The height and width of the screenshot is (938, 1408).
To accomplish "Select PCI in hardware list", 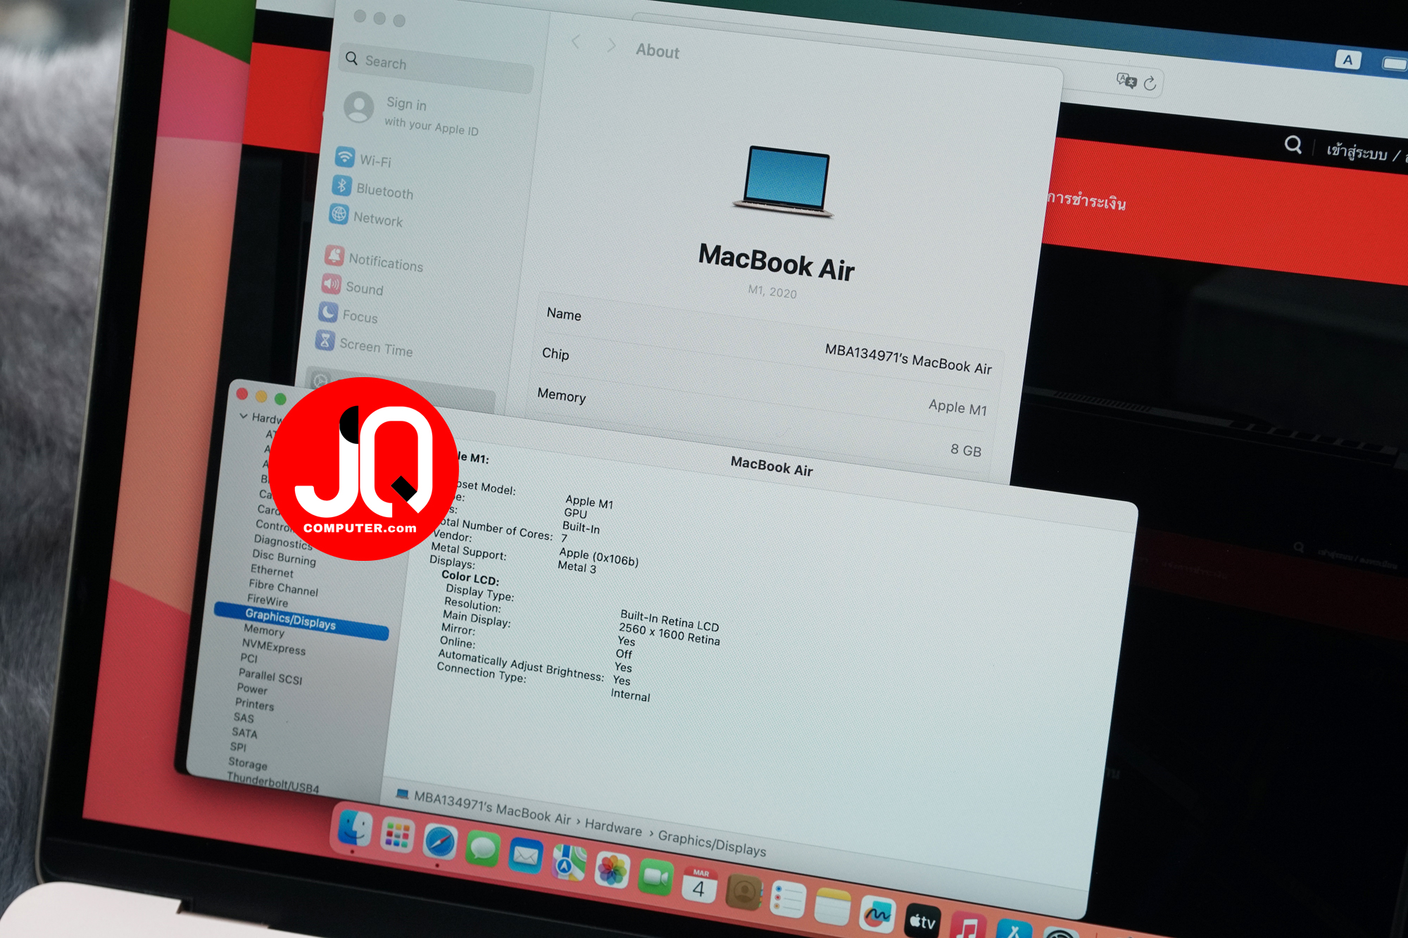I will click(x=249, y=658).
